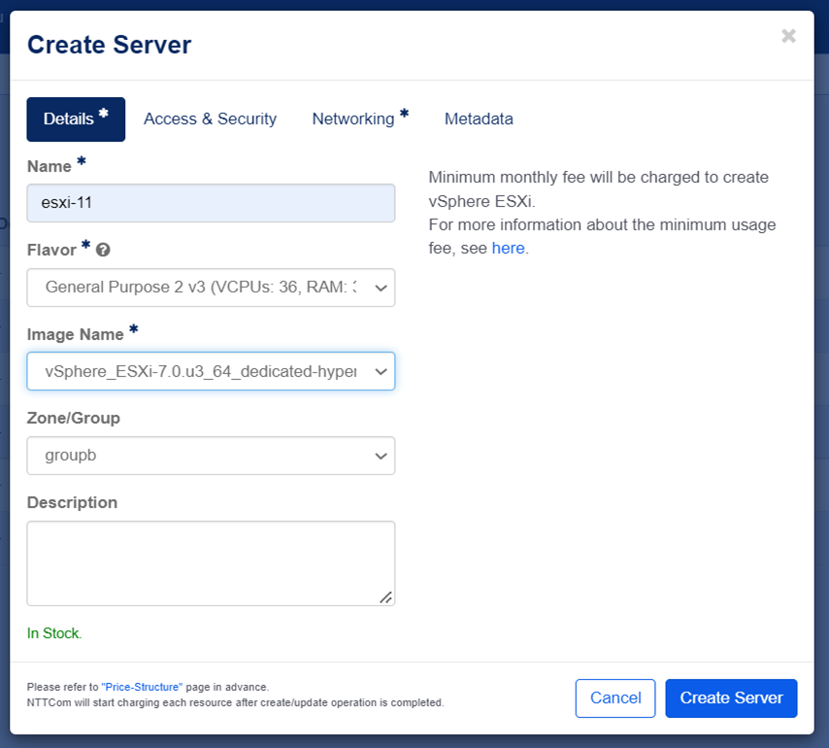Image resolution: width=829 pixels, height=748 pixels.
Task: Open the "Price-Structure" page link
Action: 142,687
